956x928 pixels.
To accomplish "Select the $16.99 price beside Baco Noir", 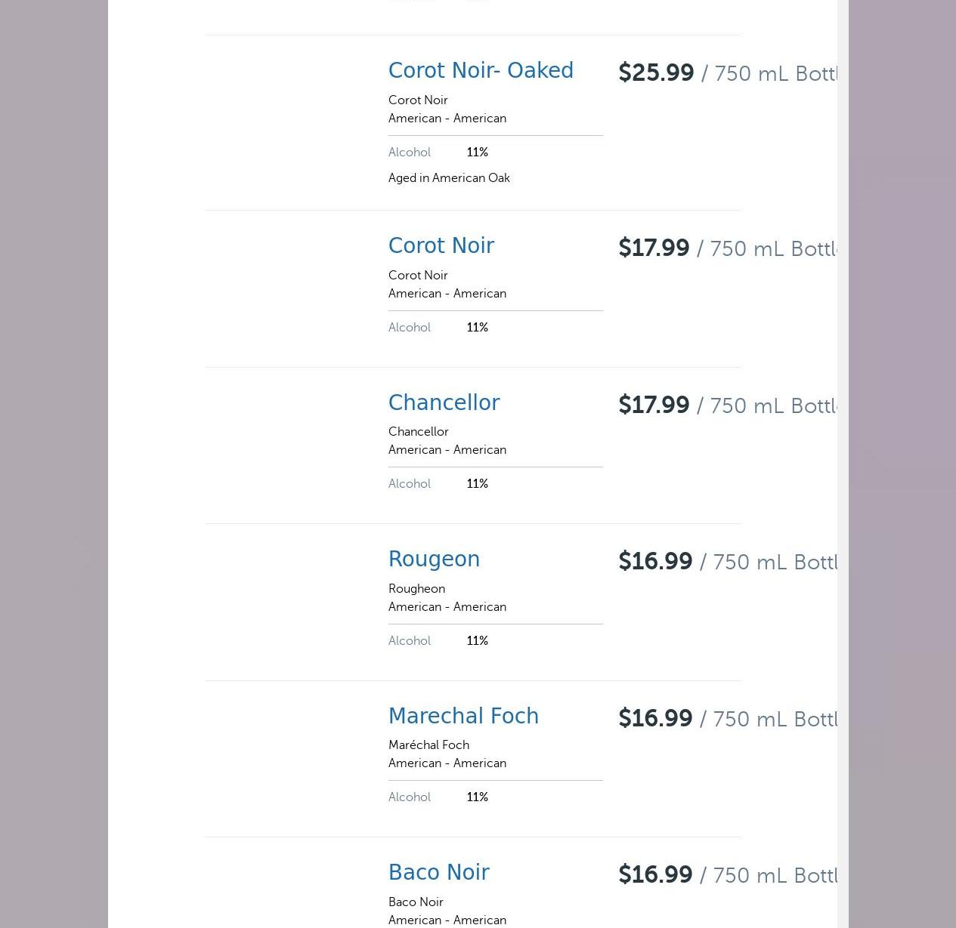I will pos(655,875).
